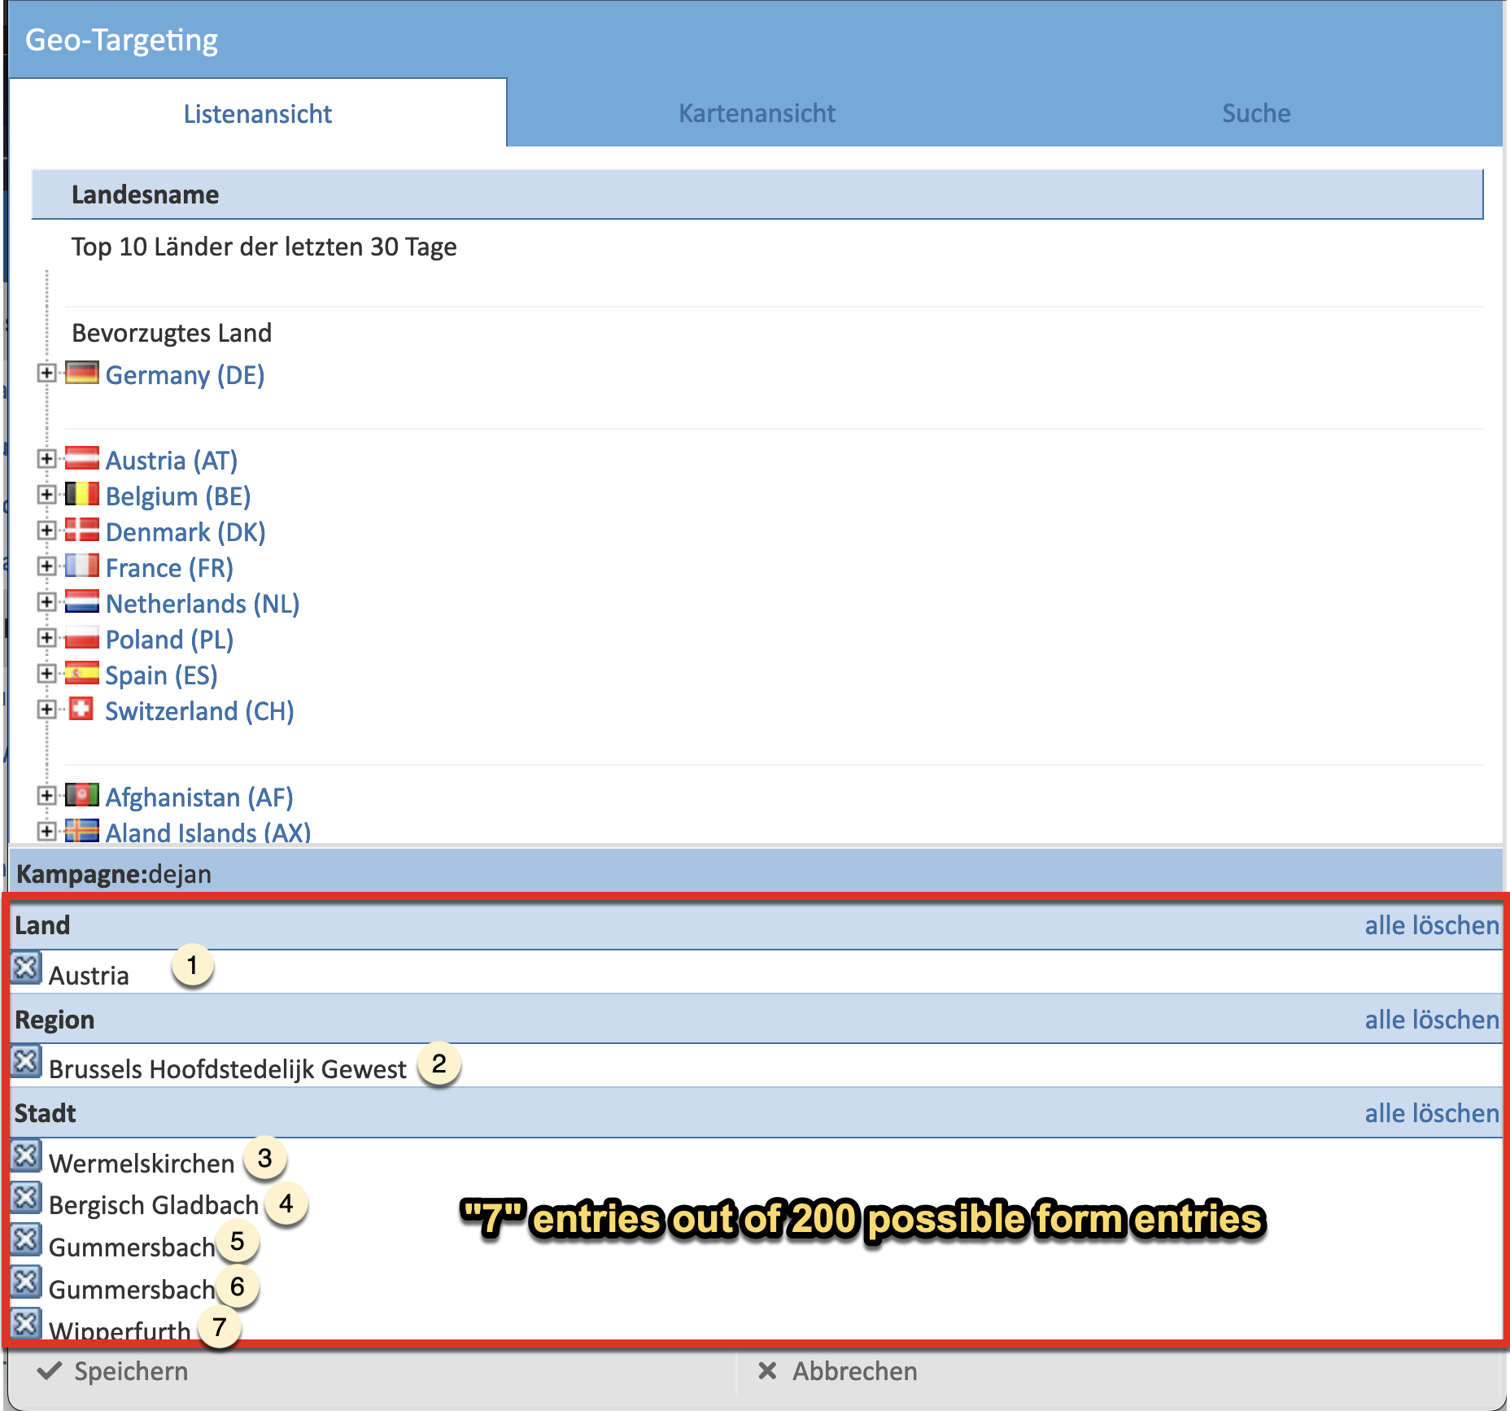This screenshot has height=1411, width=1510.
Task: Click the Afghanistan flag icon
Action: (82, 795)
